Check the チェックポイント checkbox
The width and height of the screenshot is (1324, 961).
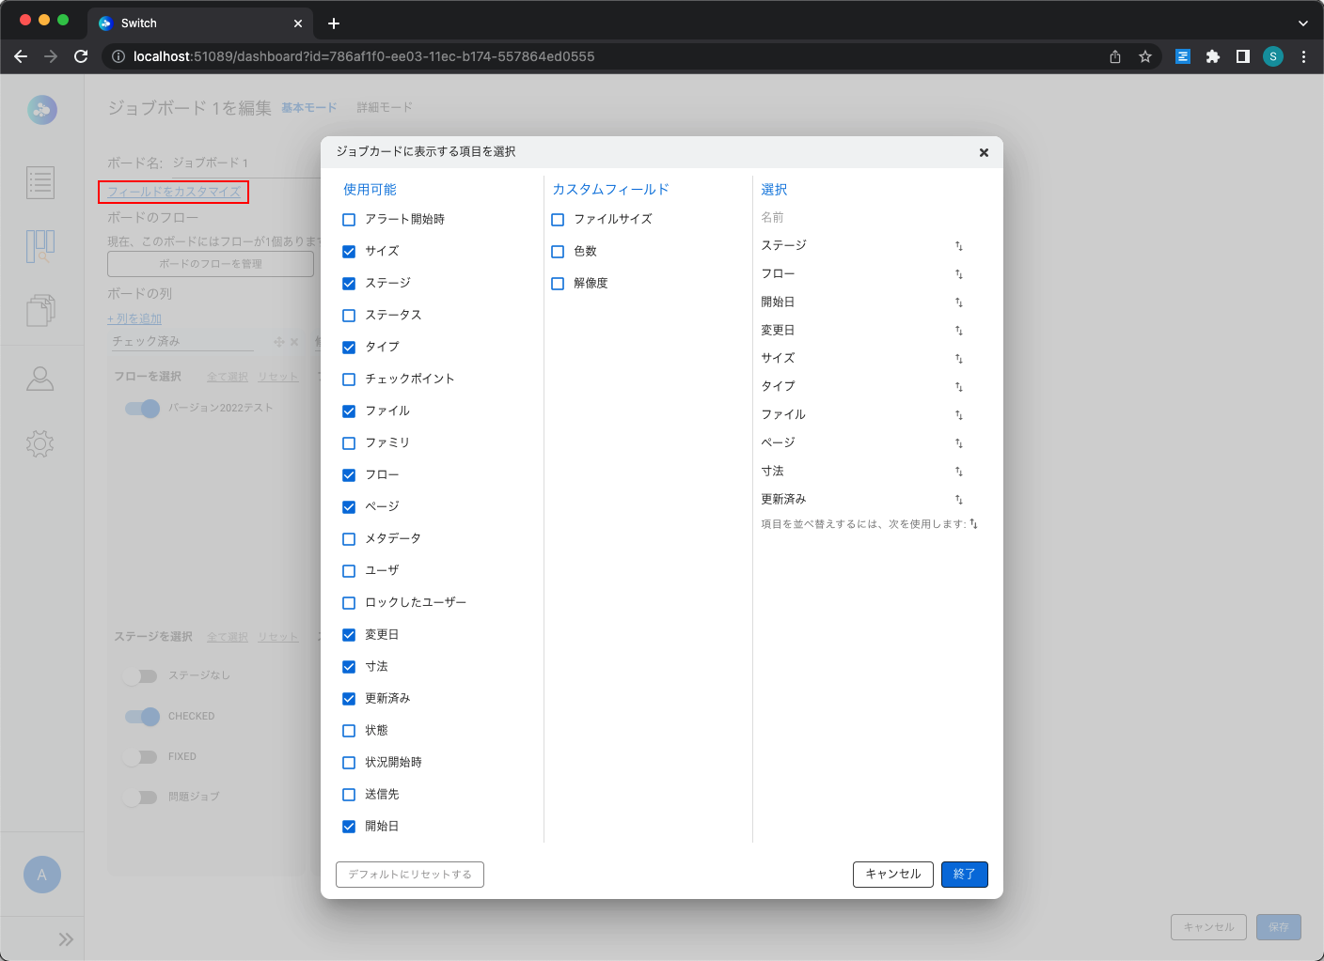349,380
